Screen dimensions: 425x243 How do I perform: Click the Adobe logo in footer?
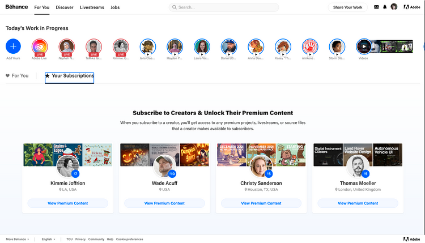pos(412,239)
